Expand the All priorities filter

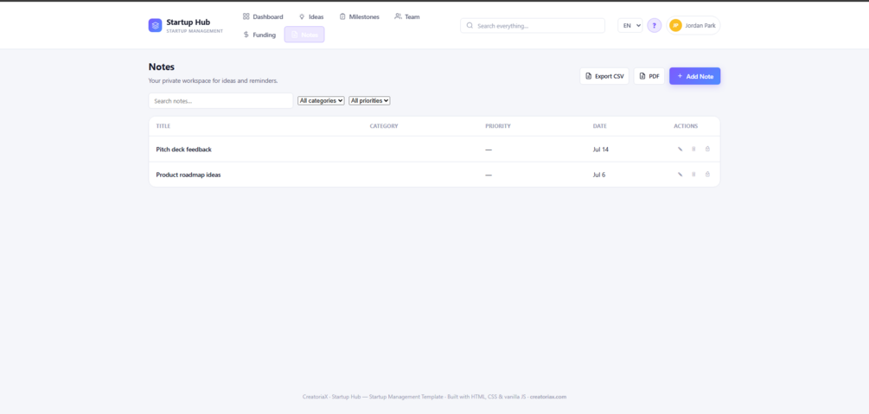click(370, 101)
